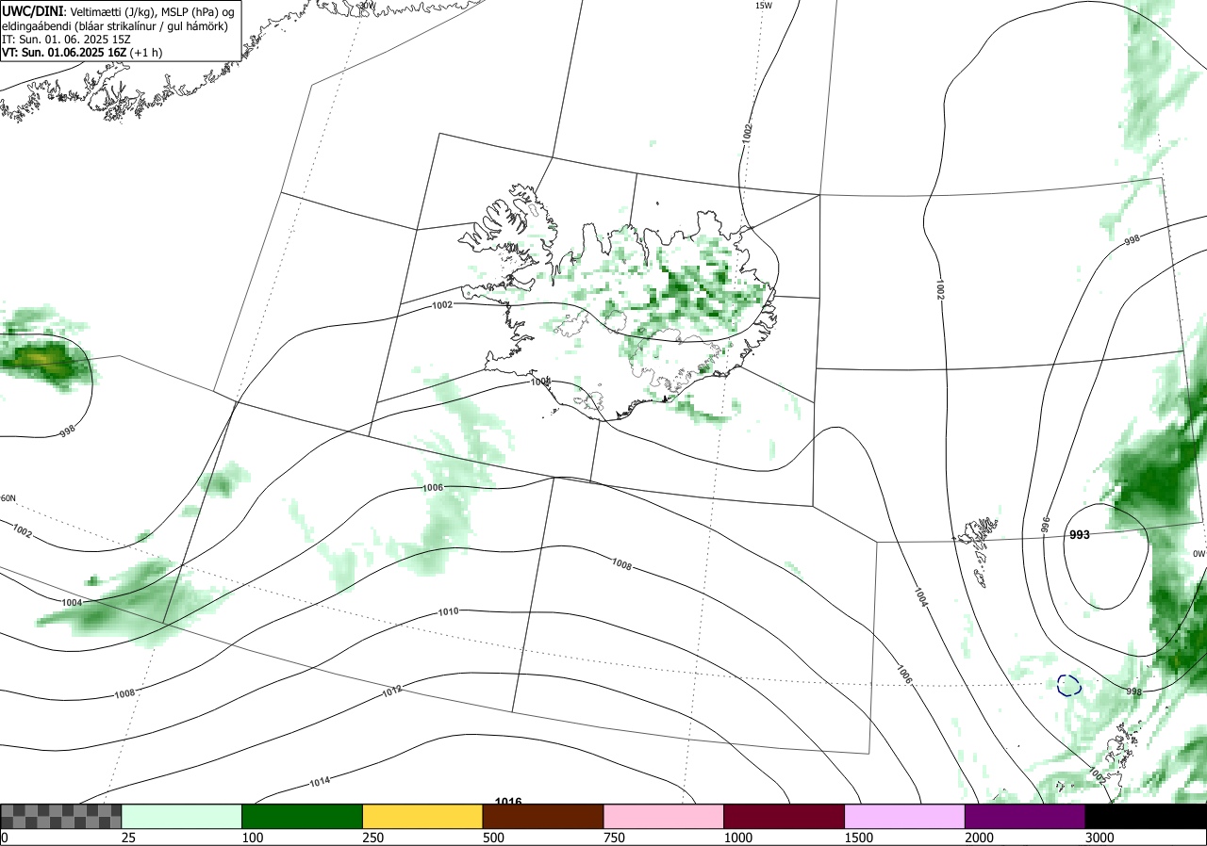Viewport: 1207px width, 846px height.
Task: Click the light green 25–100 legend swatch
Action: pyautogui.click(x=182, y=816)
